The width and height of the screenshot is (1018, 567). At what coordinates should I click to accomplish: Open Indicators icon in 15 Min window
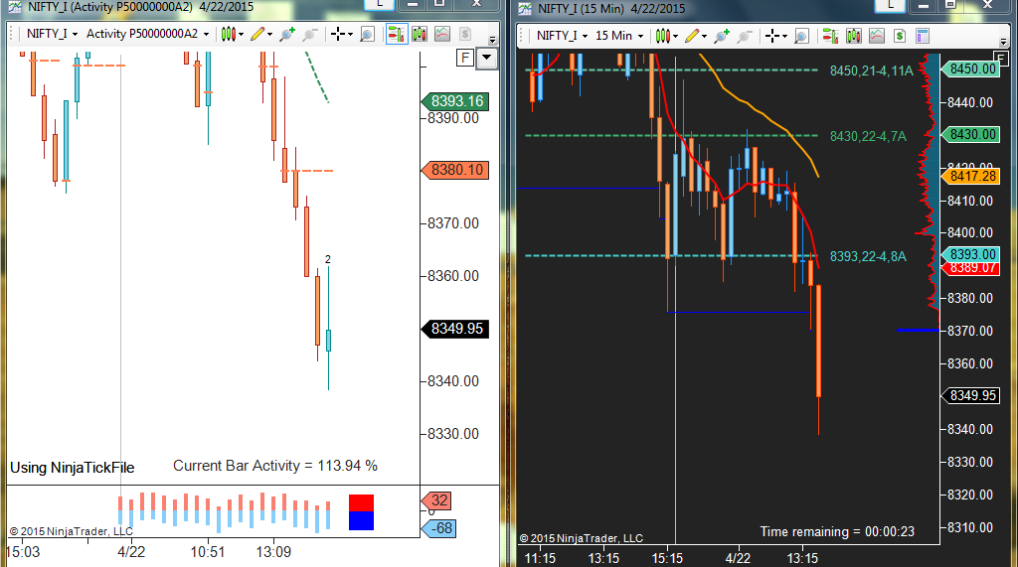point(877,36)
